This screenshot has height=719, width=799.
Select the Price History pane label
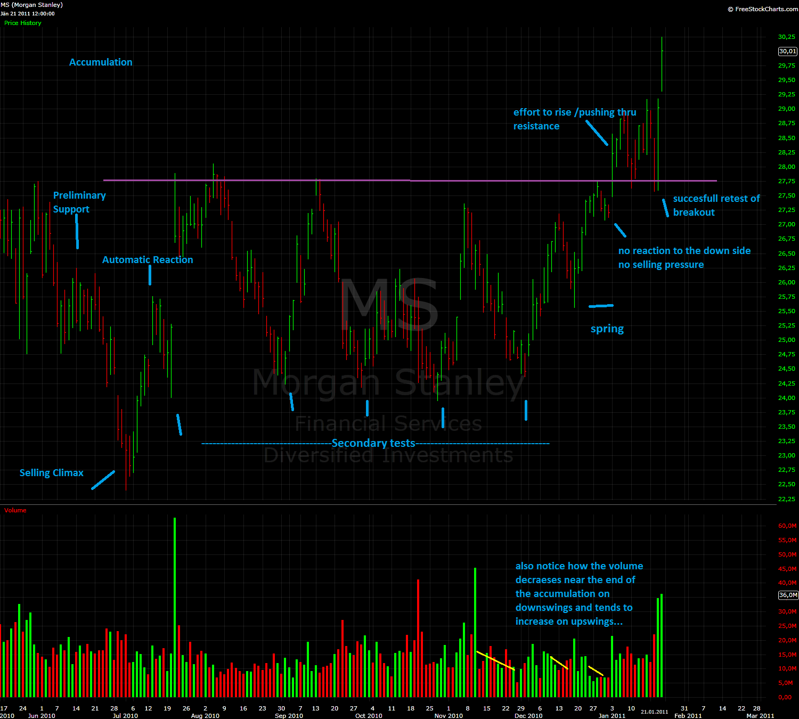click(23, 23)
